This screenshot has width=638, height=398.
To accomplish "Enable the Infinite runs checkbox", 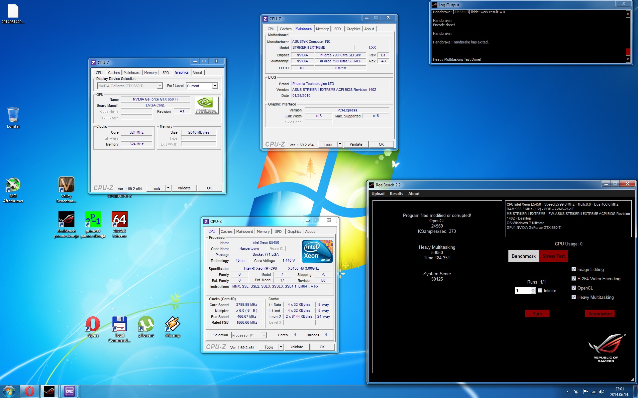I will (540, 291).
